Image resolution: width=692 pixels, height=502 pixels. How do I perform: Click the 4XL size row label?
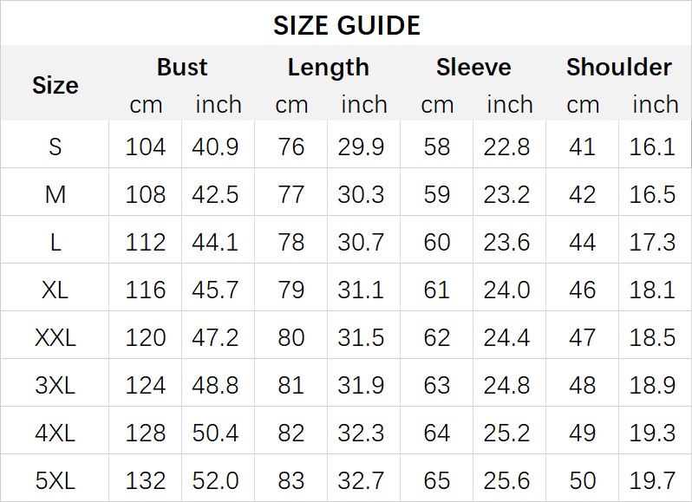click(x=55, y=433)
